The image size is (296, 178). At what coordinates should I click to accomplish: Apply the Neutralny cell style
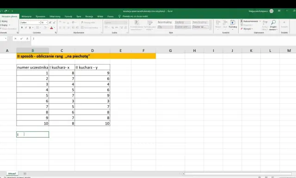tap(200, 22)
